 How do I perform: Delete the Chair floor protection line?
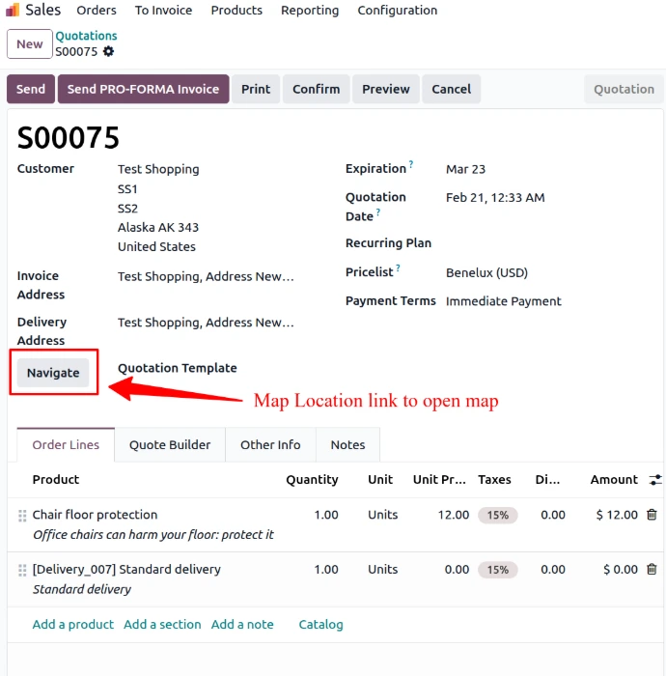pyautogui.click(x=652, y=515)
